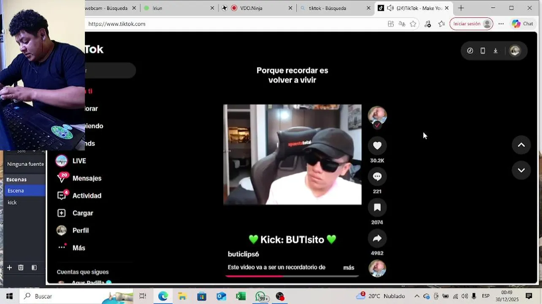Image resolution: width=542 pixels, height=304 pixels.
Task: Select the kick scene in OBS
Action: click(x=24, y=202)
